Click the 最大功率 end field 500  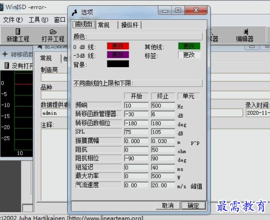163,176
